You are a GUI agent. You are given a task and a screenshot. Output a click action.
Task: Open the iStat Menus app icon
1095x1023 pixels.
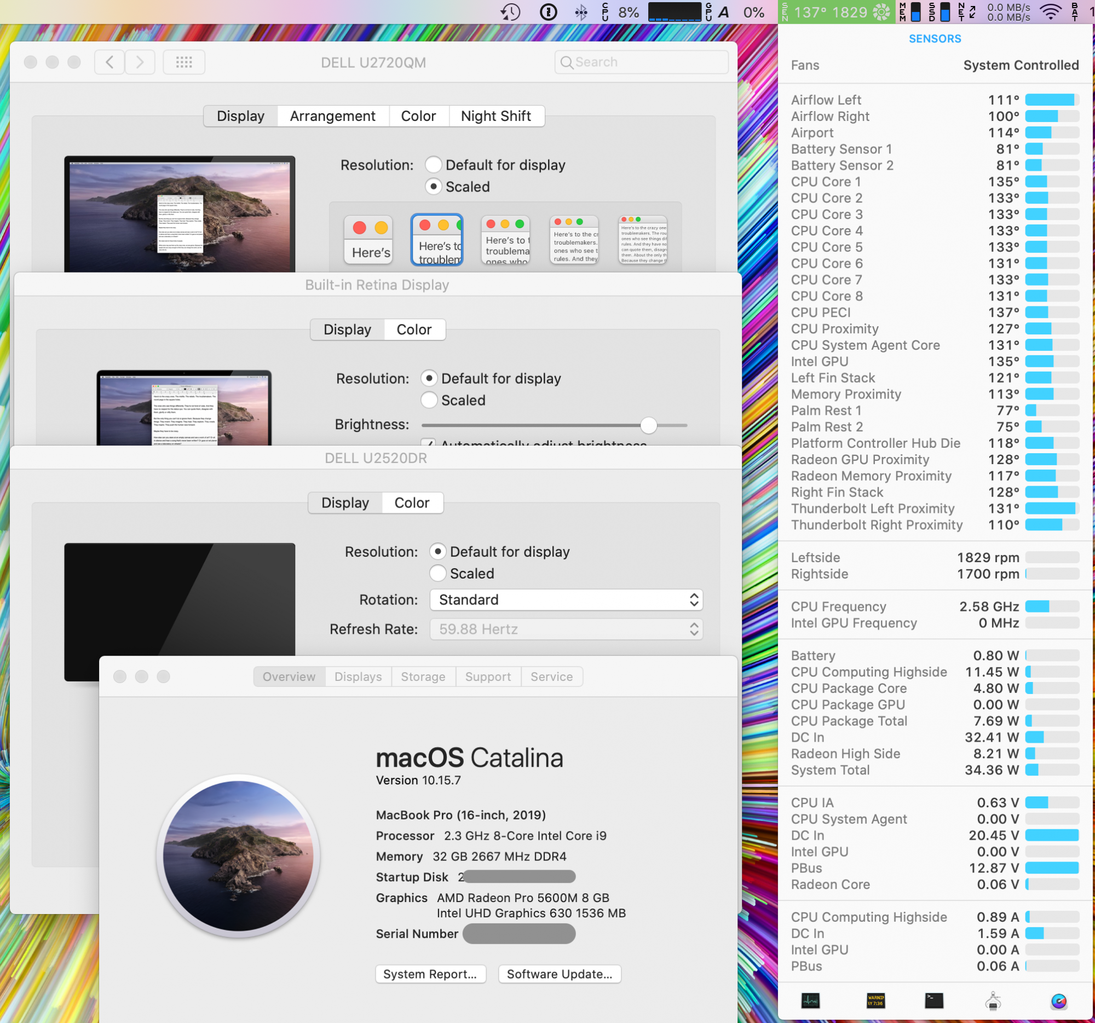(1058, 1001)
